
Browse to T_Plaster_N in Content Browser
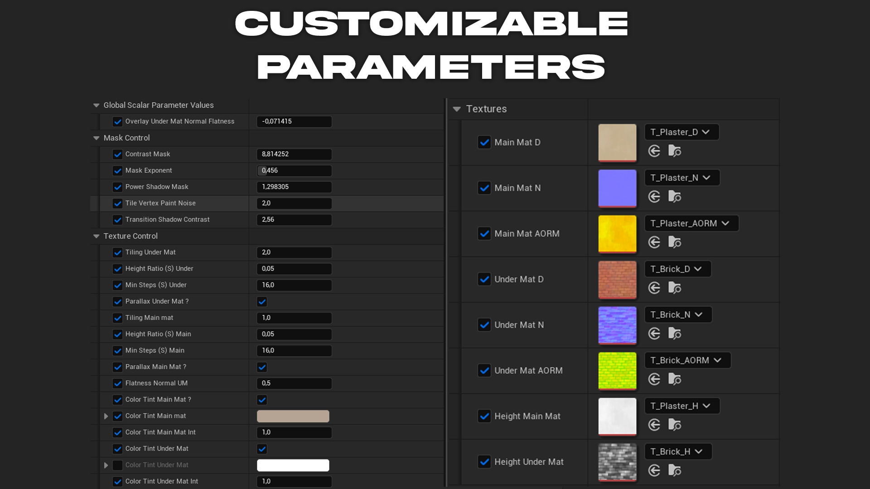point(675,197)
